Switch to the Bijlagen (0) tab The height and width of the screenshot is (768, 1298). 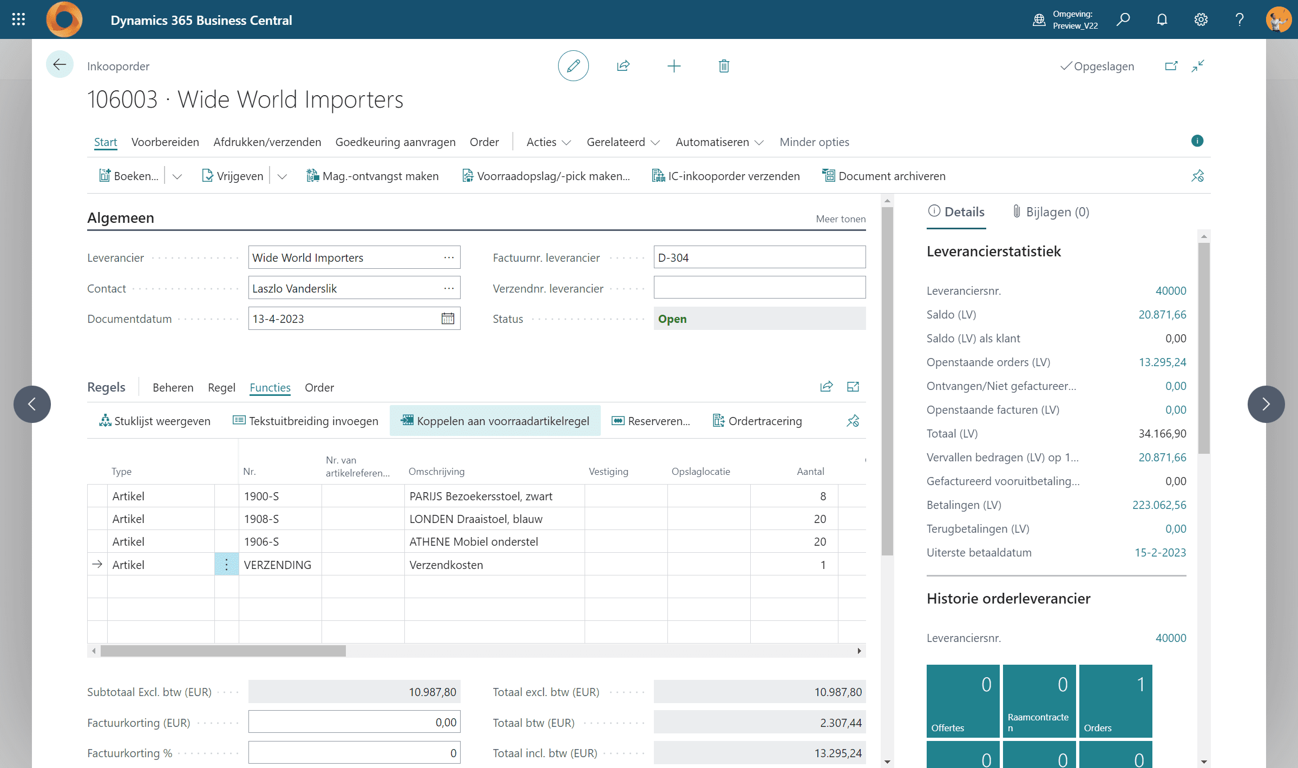click(1051, 212)
